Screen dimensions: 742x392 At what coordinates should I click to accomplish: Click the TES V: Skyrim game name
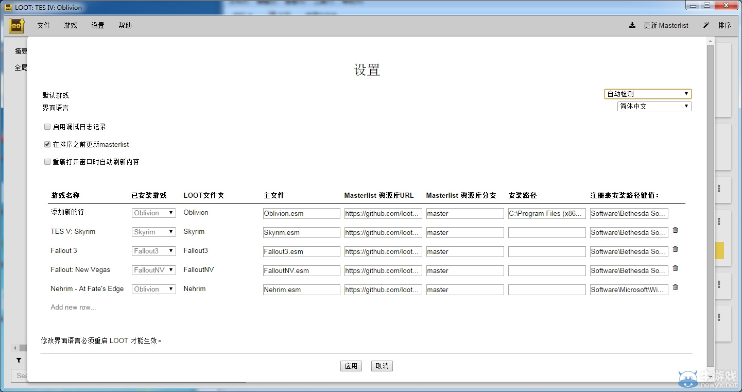coord(73,231)
